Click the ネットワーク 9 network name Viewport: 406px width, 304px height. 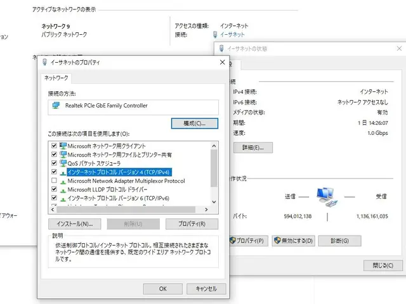point(56,27)
